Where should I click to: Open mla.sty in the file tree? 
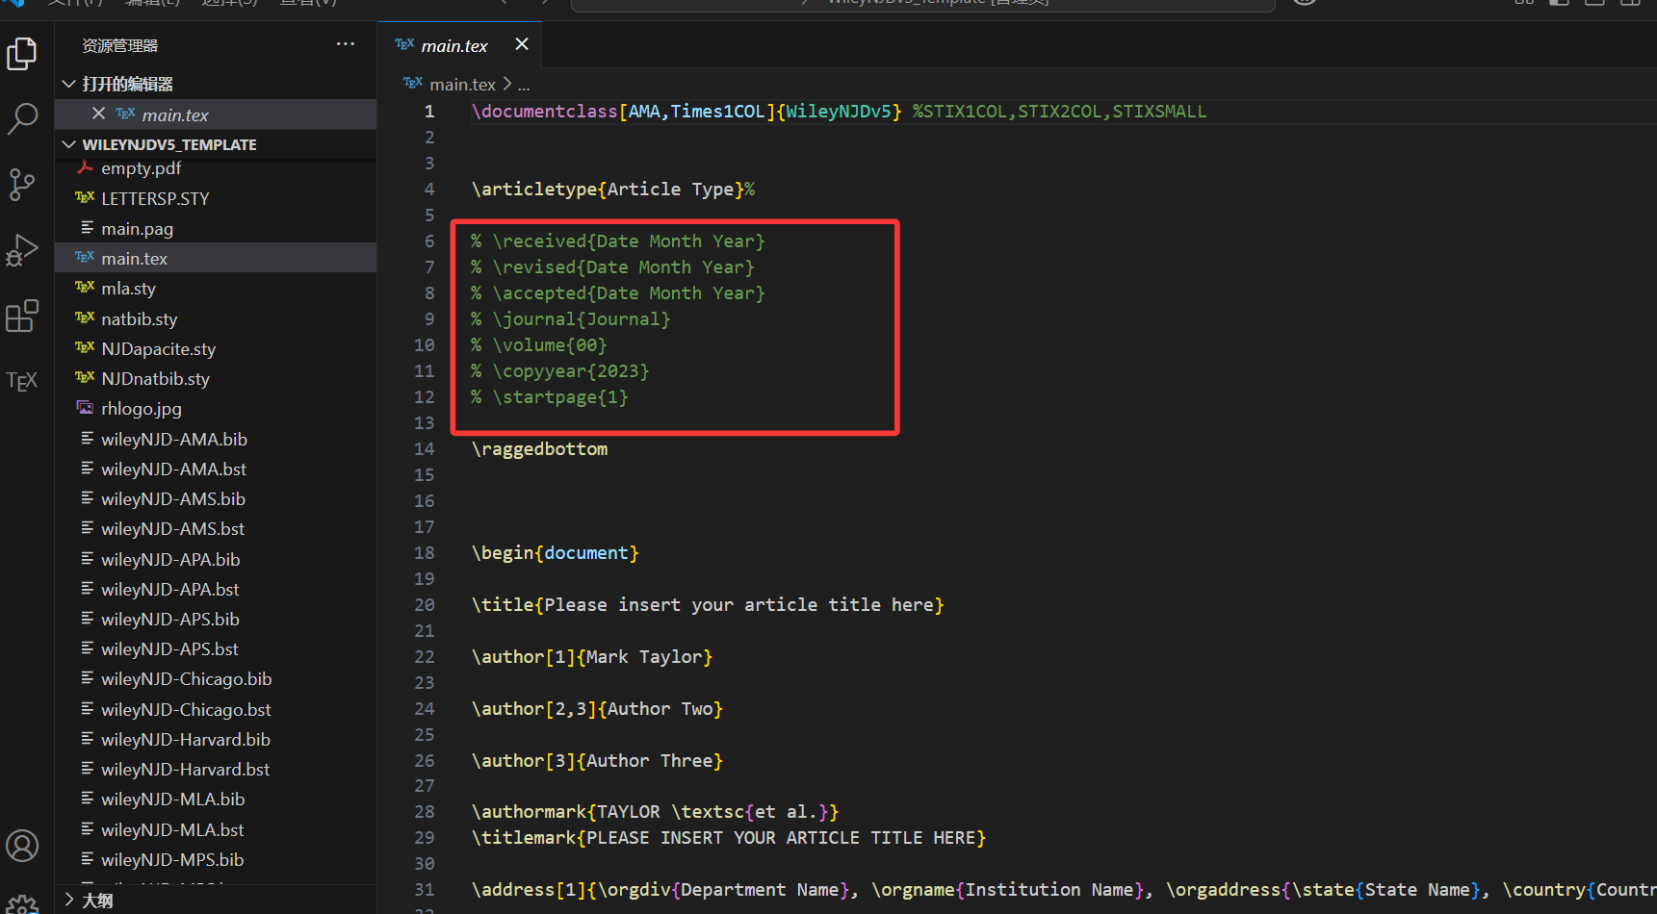(216, 289)
